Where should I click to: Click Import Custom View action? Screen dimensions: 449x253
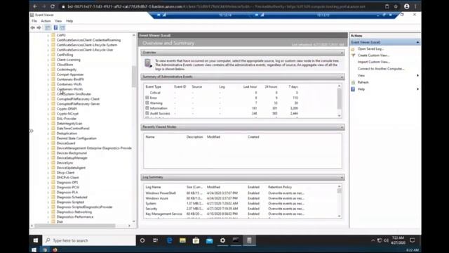click(x=374, y=62)
